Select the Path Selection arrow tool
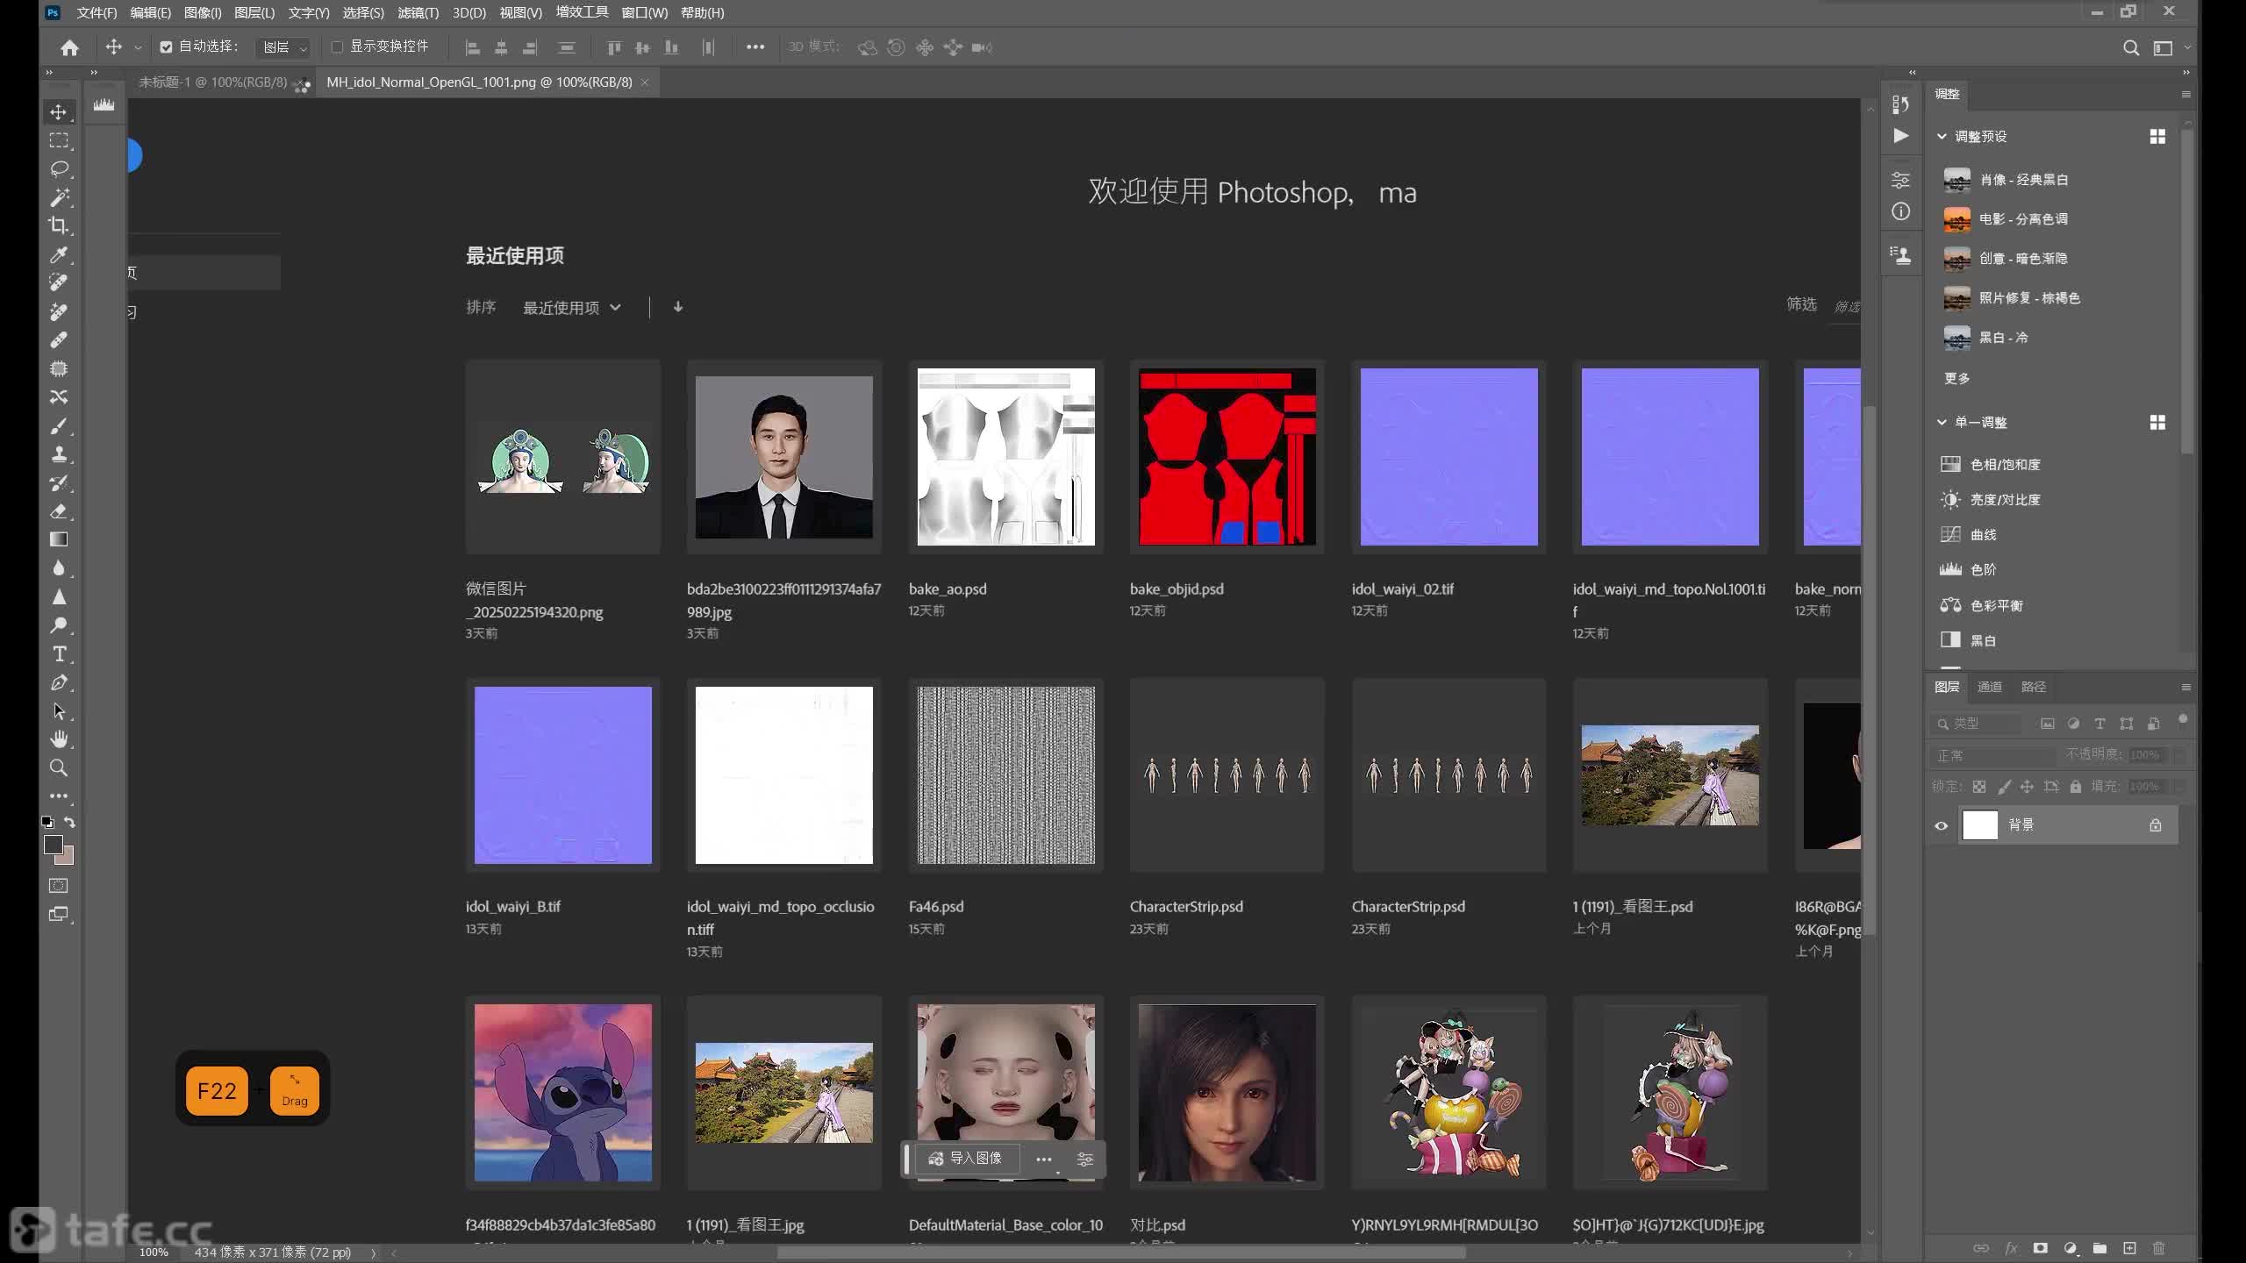2246x1263 pixels. point(59,710)
